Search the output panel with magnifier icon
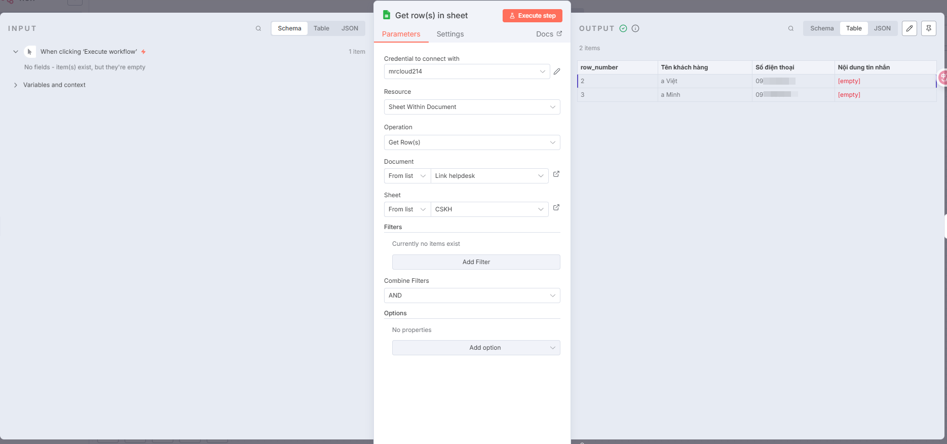Image resolution: width=947 pixels, height=444 pixels. pos(791,28)
